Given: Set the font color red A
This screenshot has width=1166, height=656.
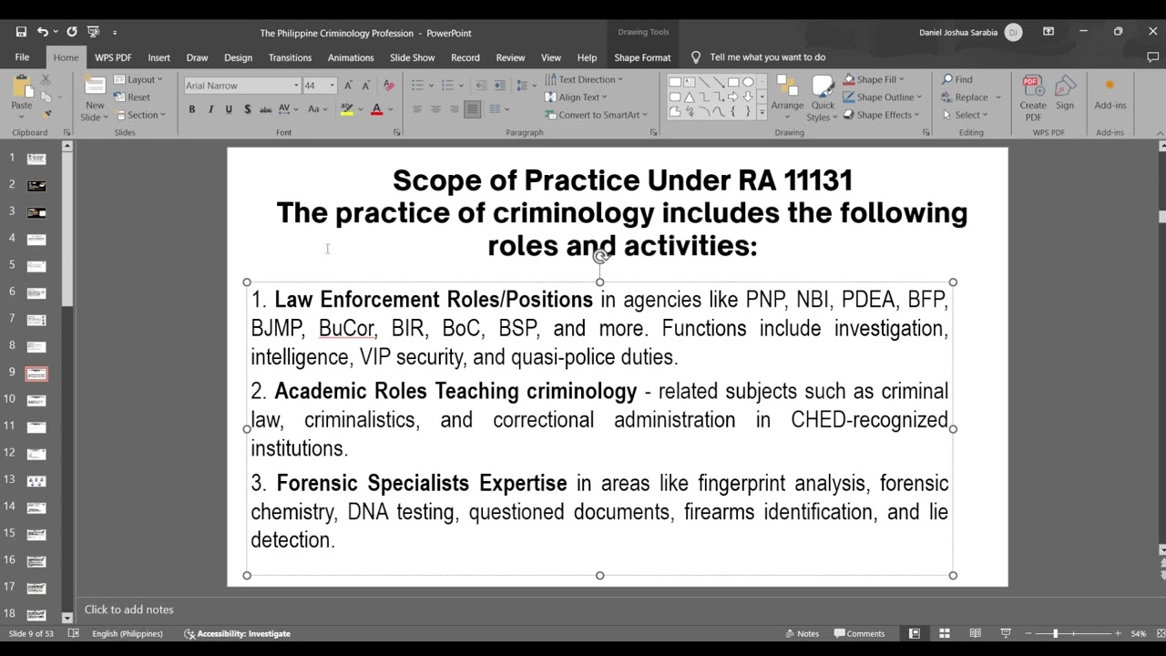Looking at the screenshot, I should point(376,109).
